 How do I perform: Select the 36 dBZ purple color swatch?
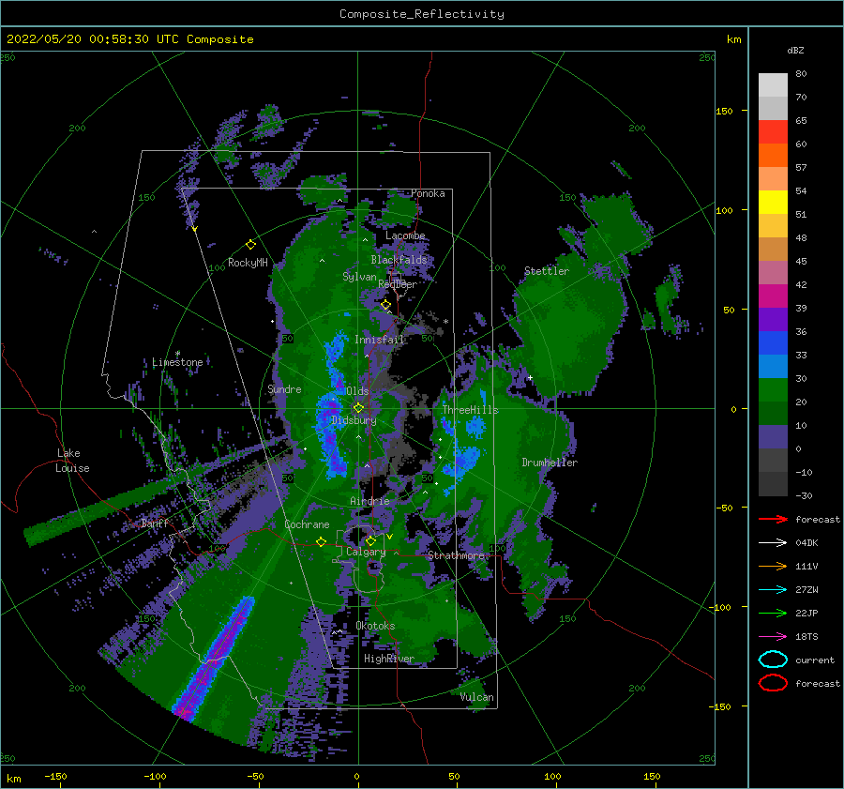click(x=773, y=319)
